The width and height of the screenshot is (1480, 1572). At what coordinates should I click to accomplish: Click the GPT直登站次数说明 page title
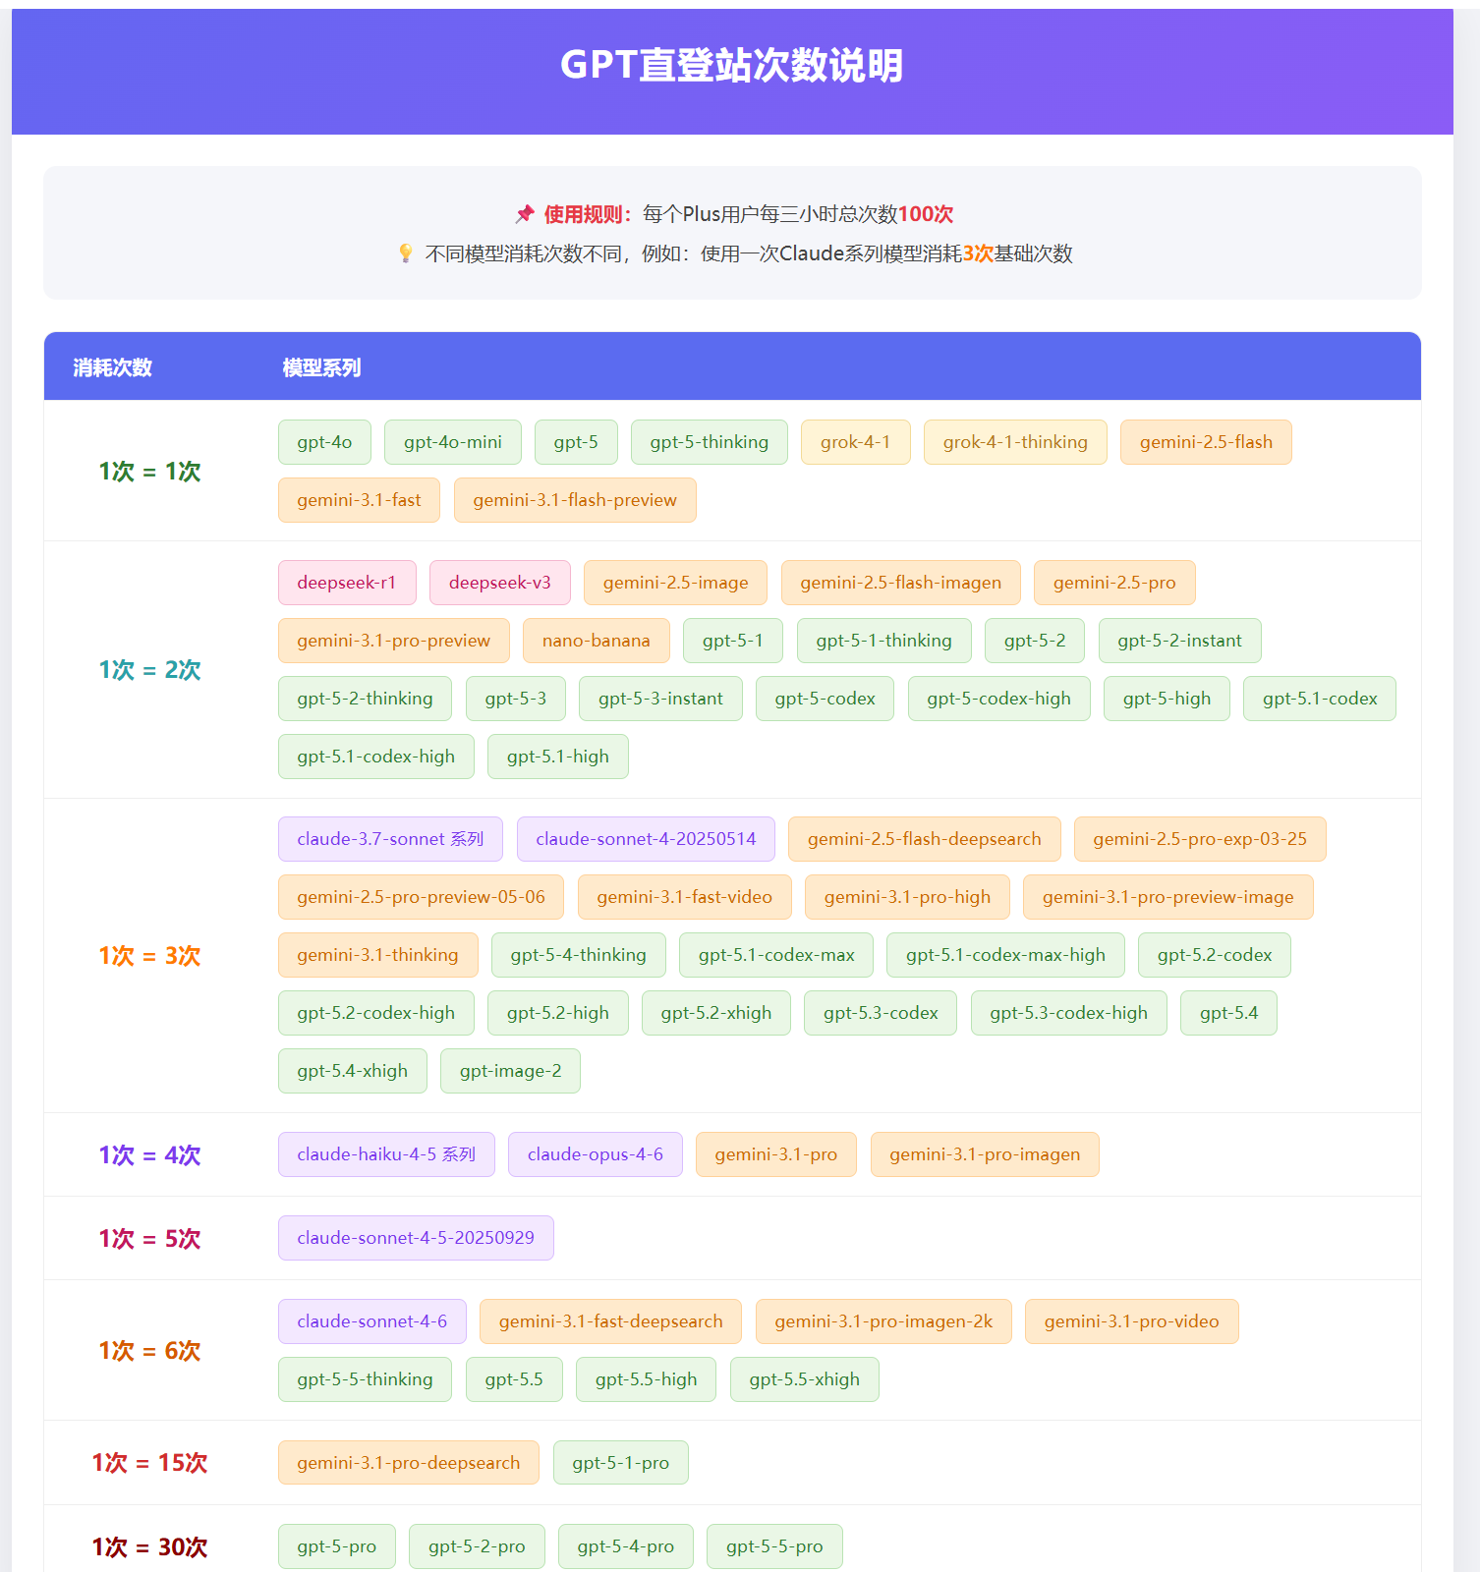pyautogui.click(x=732, y=66)
